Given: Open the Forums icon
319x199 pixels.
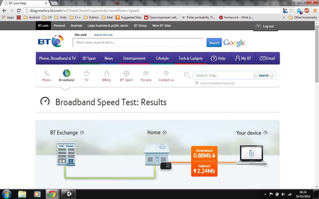Looking at the screenshot, I should [146, 73].
